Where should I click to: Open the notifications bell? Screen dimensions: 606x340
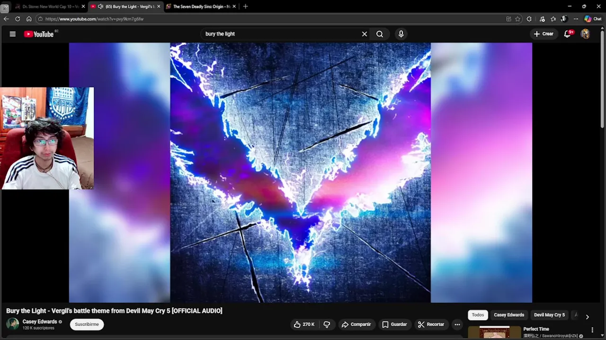pos(568,34)
